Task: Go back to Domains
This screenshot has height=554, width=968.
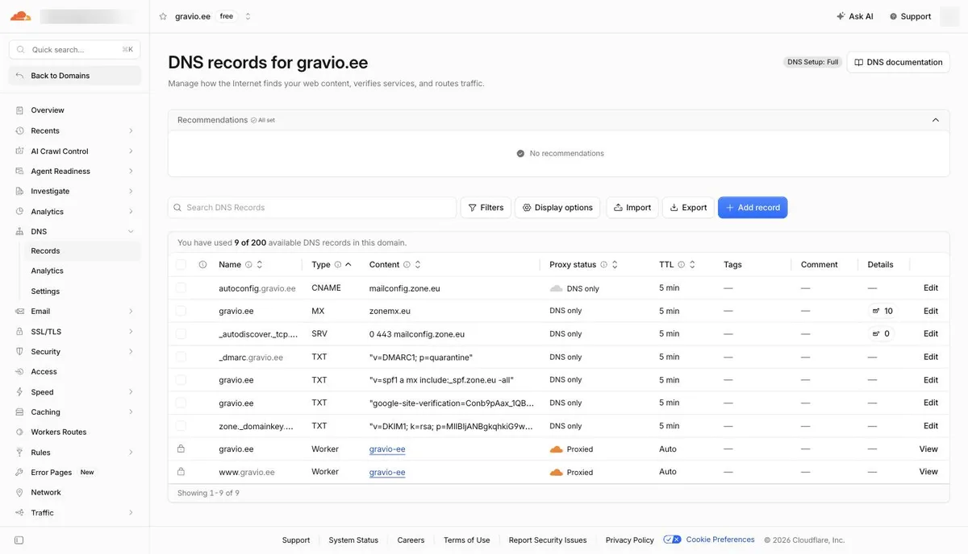Action: (x=74, y=76)
